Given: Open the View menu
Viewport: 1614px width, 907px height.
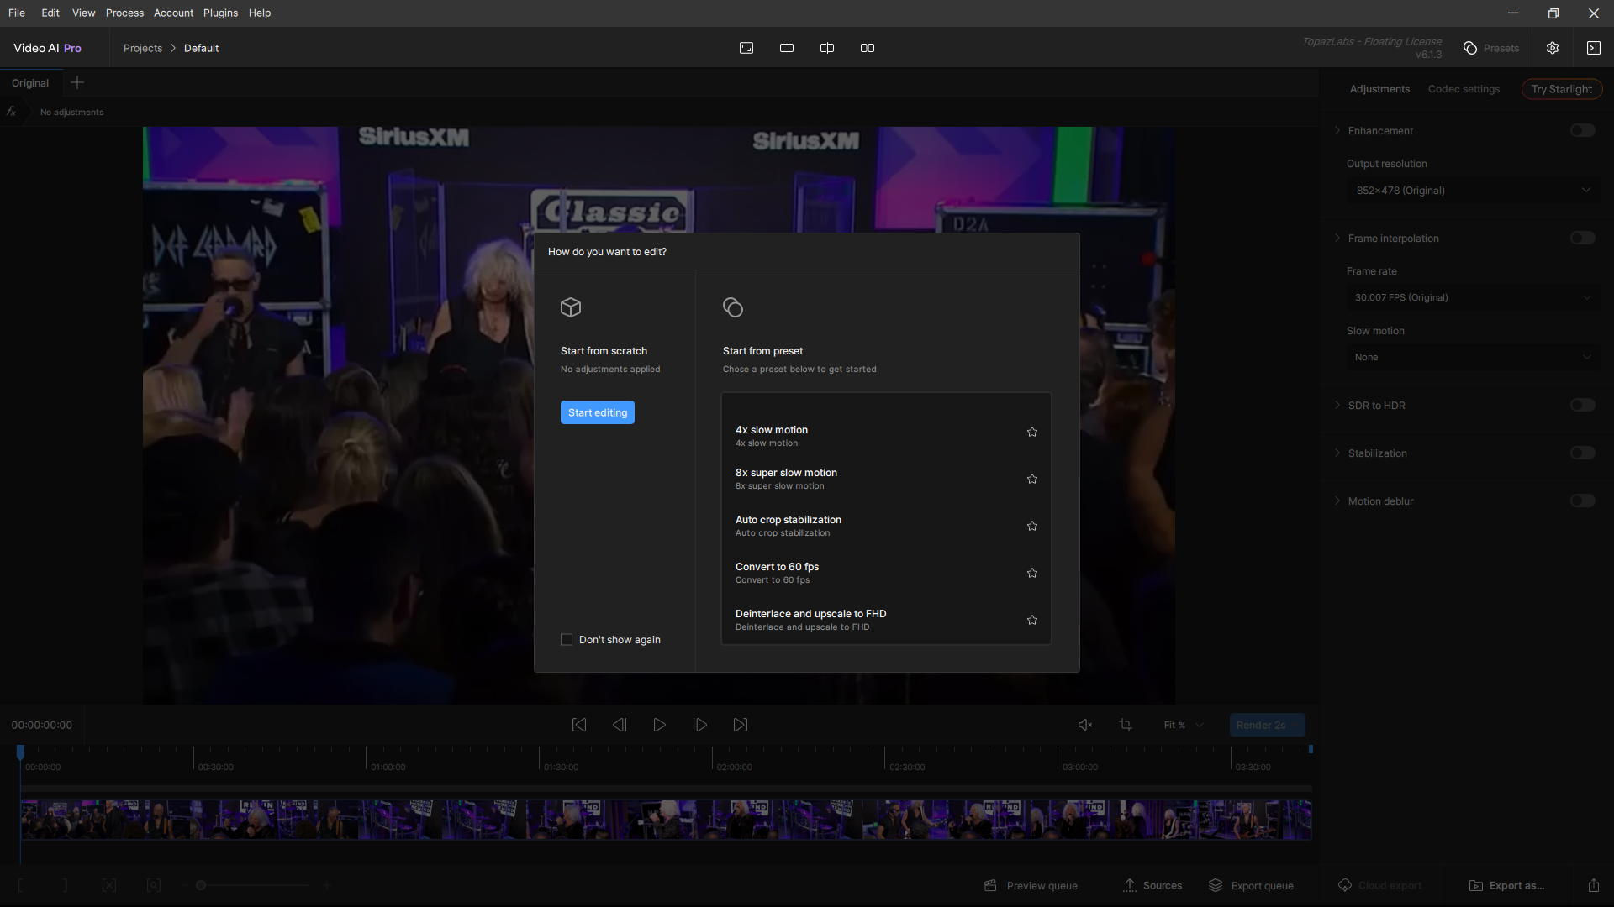Looking at the screenshot, I should pyautogui.click(x=83, y=13).
